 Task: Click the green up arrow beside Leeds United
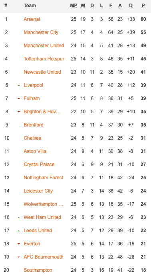point(19,231)
